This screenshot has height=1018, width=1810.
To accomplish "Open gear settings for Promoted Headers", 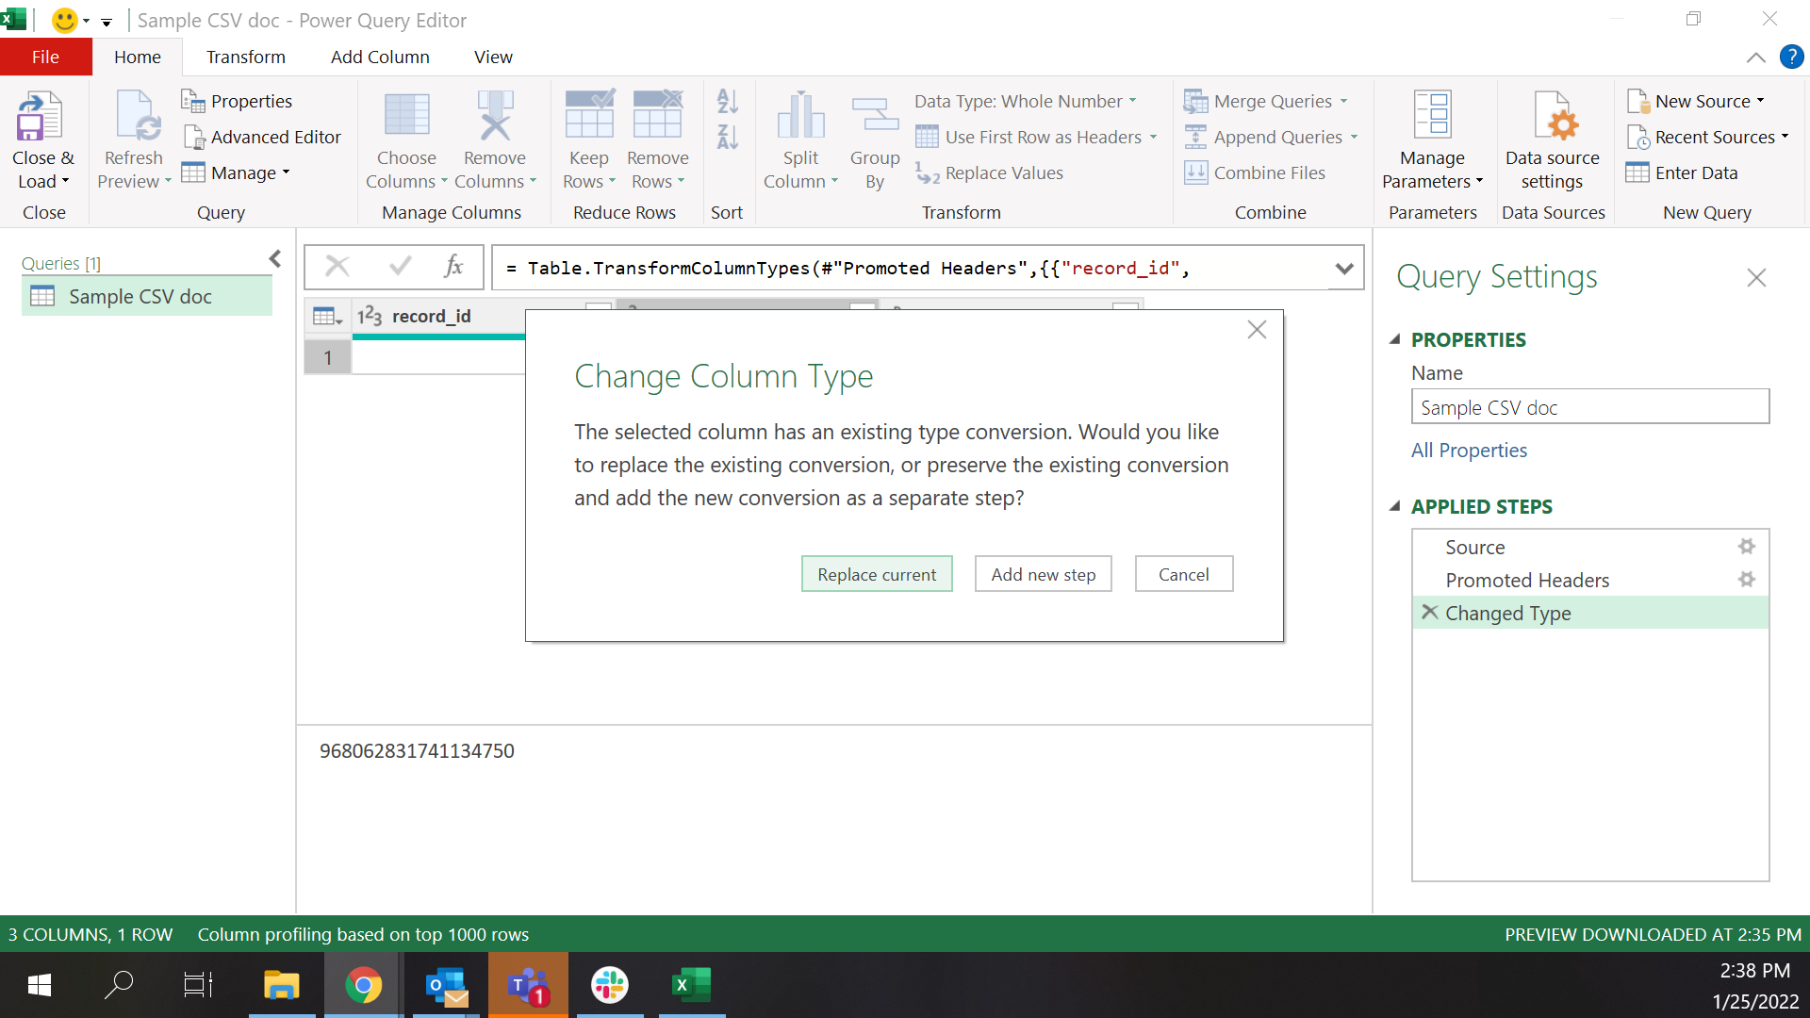I will (x=1746, y=580).
